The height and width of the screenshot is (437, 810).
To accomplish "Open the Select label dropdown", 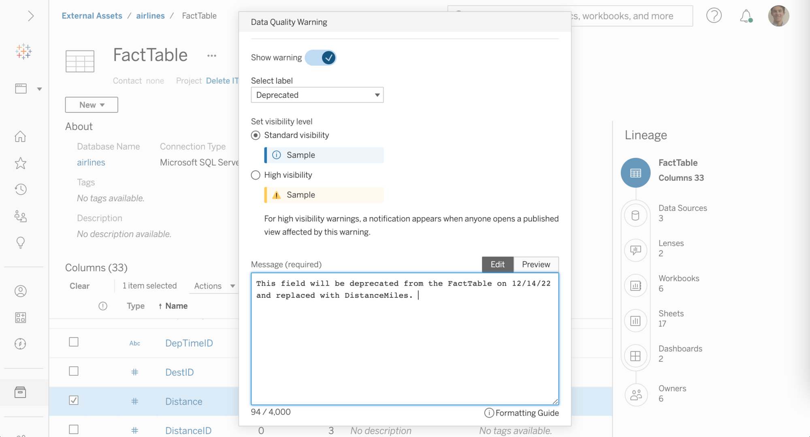I will (317, 95).
